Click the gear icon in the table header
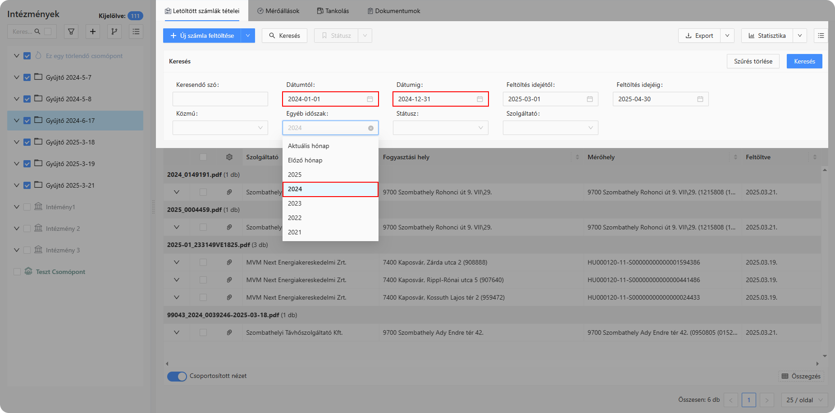The height and width of the screenshot is (413, 835). pos(229,157)
